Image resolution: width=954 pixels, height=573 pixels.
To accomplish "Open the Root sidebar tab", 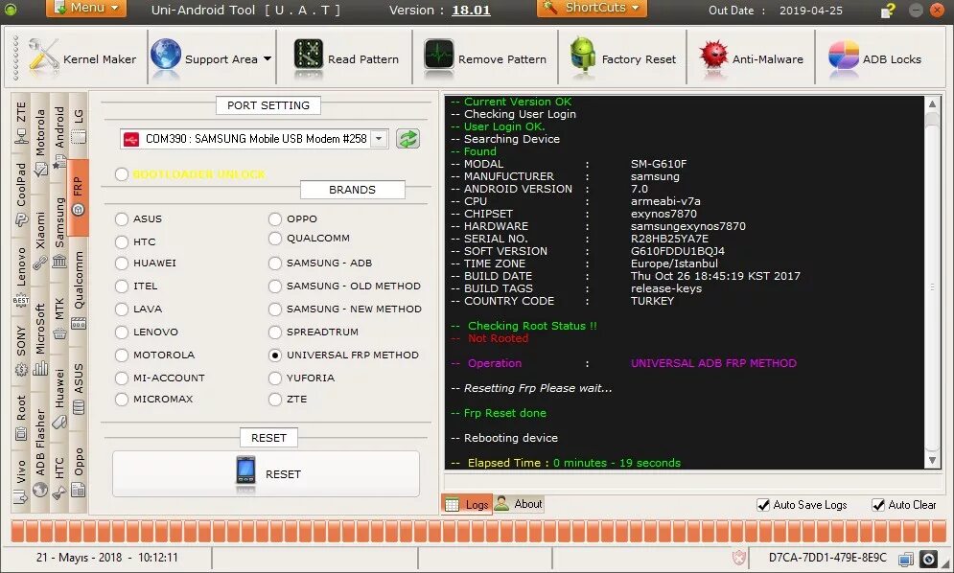I will click(21, 417).
